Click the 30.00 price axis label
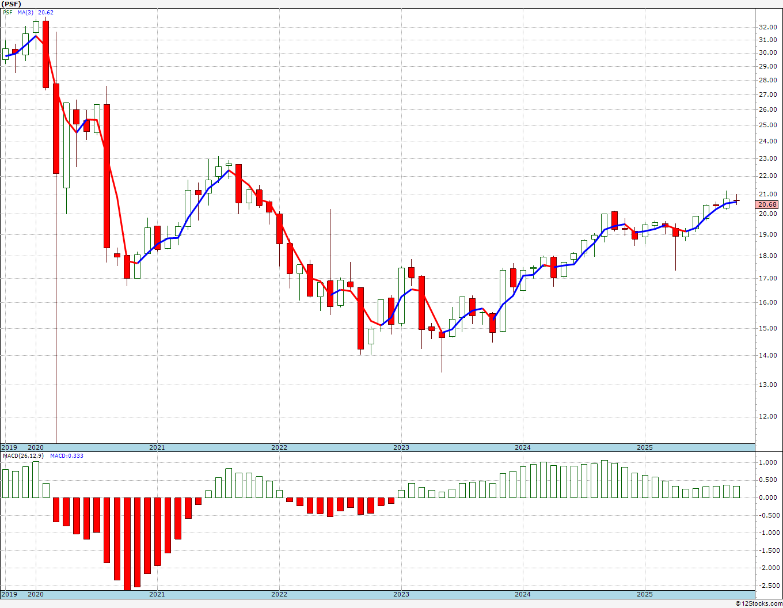783x608 pixels. (767, 52)
